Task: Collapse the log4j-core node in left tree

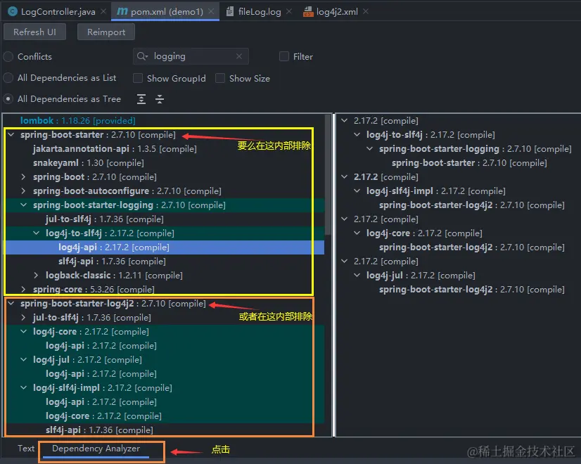Action: pos(24,332)
